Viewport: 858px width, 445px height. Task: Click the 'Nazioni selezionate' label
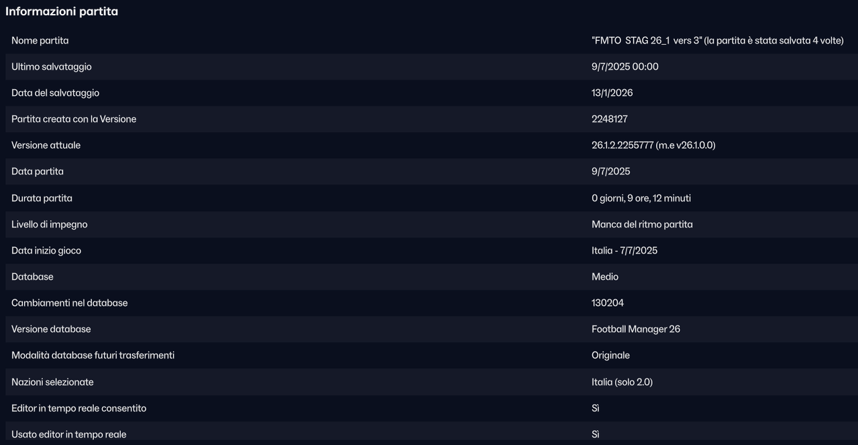52,382
